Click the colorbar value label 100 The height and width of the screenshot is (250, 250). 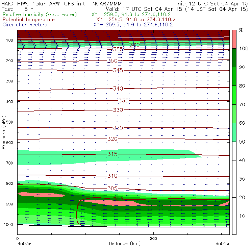[244, 49]
